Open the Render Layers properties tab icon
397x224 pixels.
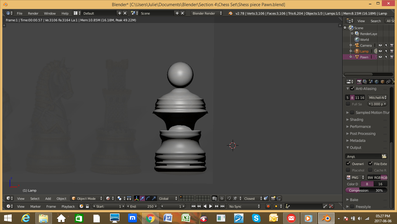(365, 82)
